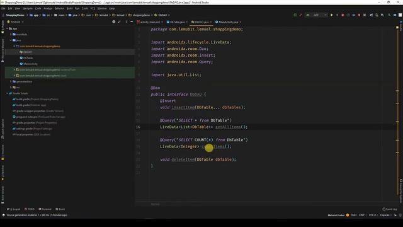Click the CRLF line separator in status bar
This screenshot has width=403, height=227.
pyautogui.click(x=361, y=215)
